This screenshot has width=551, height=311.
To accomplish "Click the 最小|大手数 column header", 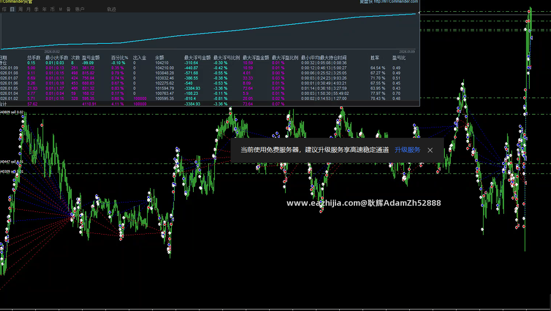I will click(57, 58).
